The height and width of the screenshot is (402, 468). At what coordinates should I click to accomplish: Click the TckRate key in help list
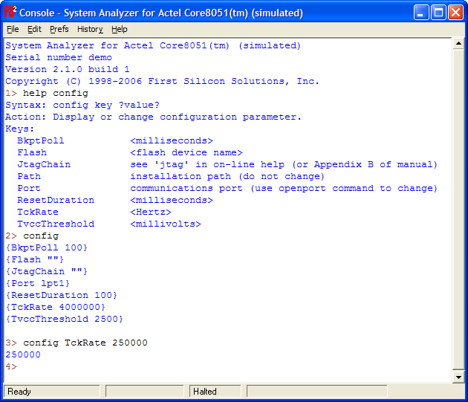click(x=38, y=212)
